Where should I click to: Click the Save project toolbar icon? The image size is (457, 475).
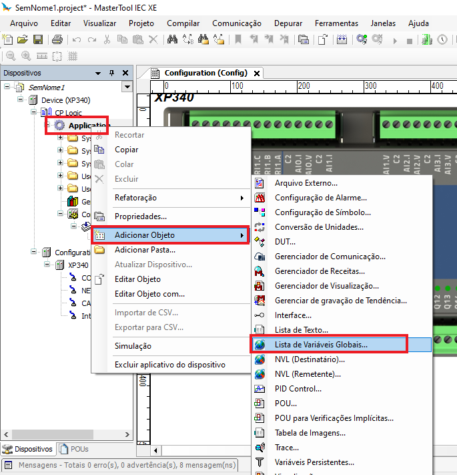click(x=38, y=40)
